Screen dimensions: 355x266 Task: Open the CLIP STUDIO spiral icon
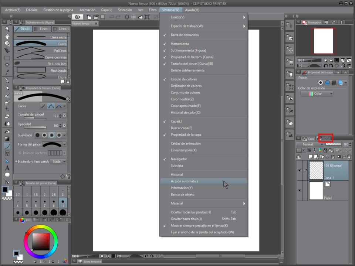click(x=77, y=17)
